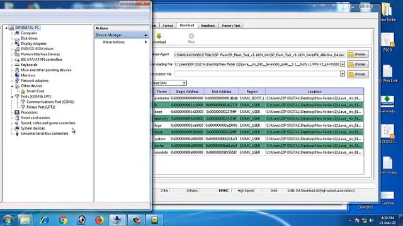The height and width of the screenshot is (226, 403).
Task: Click the Location column header
Action: (x=315, y=92)
